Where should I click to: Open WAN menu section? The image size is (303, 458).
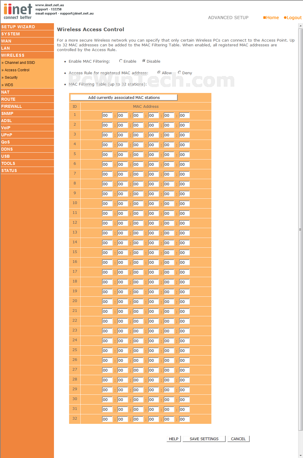click(27, 41)
